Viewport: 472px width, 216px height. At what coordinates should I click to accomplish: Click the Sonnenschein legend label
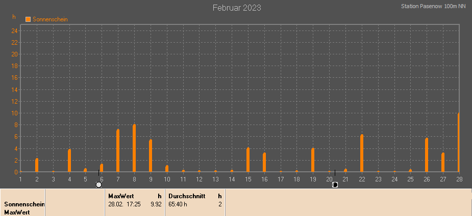[51, 19]
